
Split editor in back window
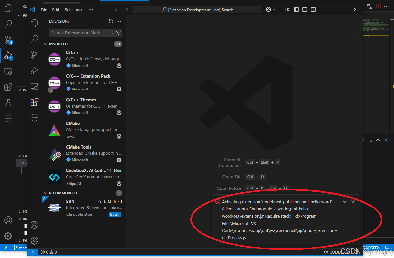click(378, 6)
